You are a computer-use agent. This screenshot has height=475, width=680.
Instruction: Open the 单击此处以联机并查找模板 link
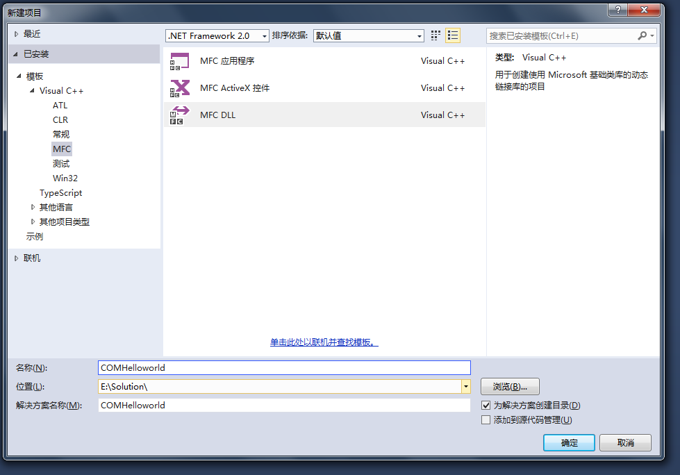[324, 342]
